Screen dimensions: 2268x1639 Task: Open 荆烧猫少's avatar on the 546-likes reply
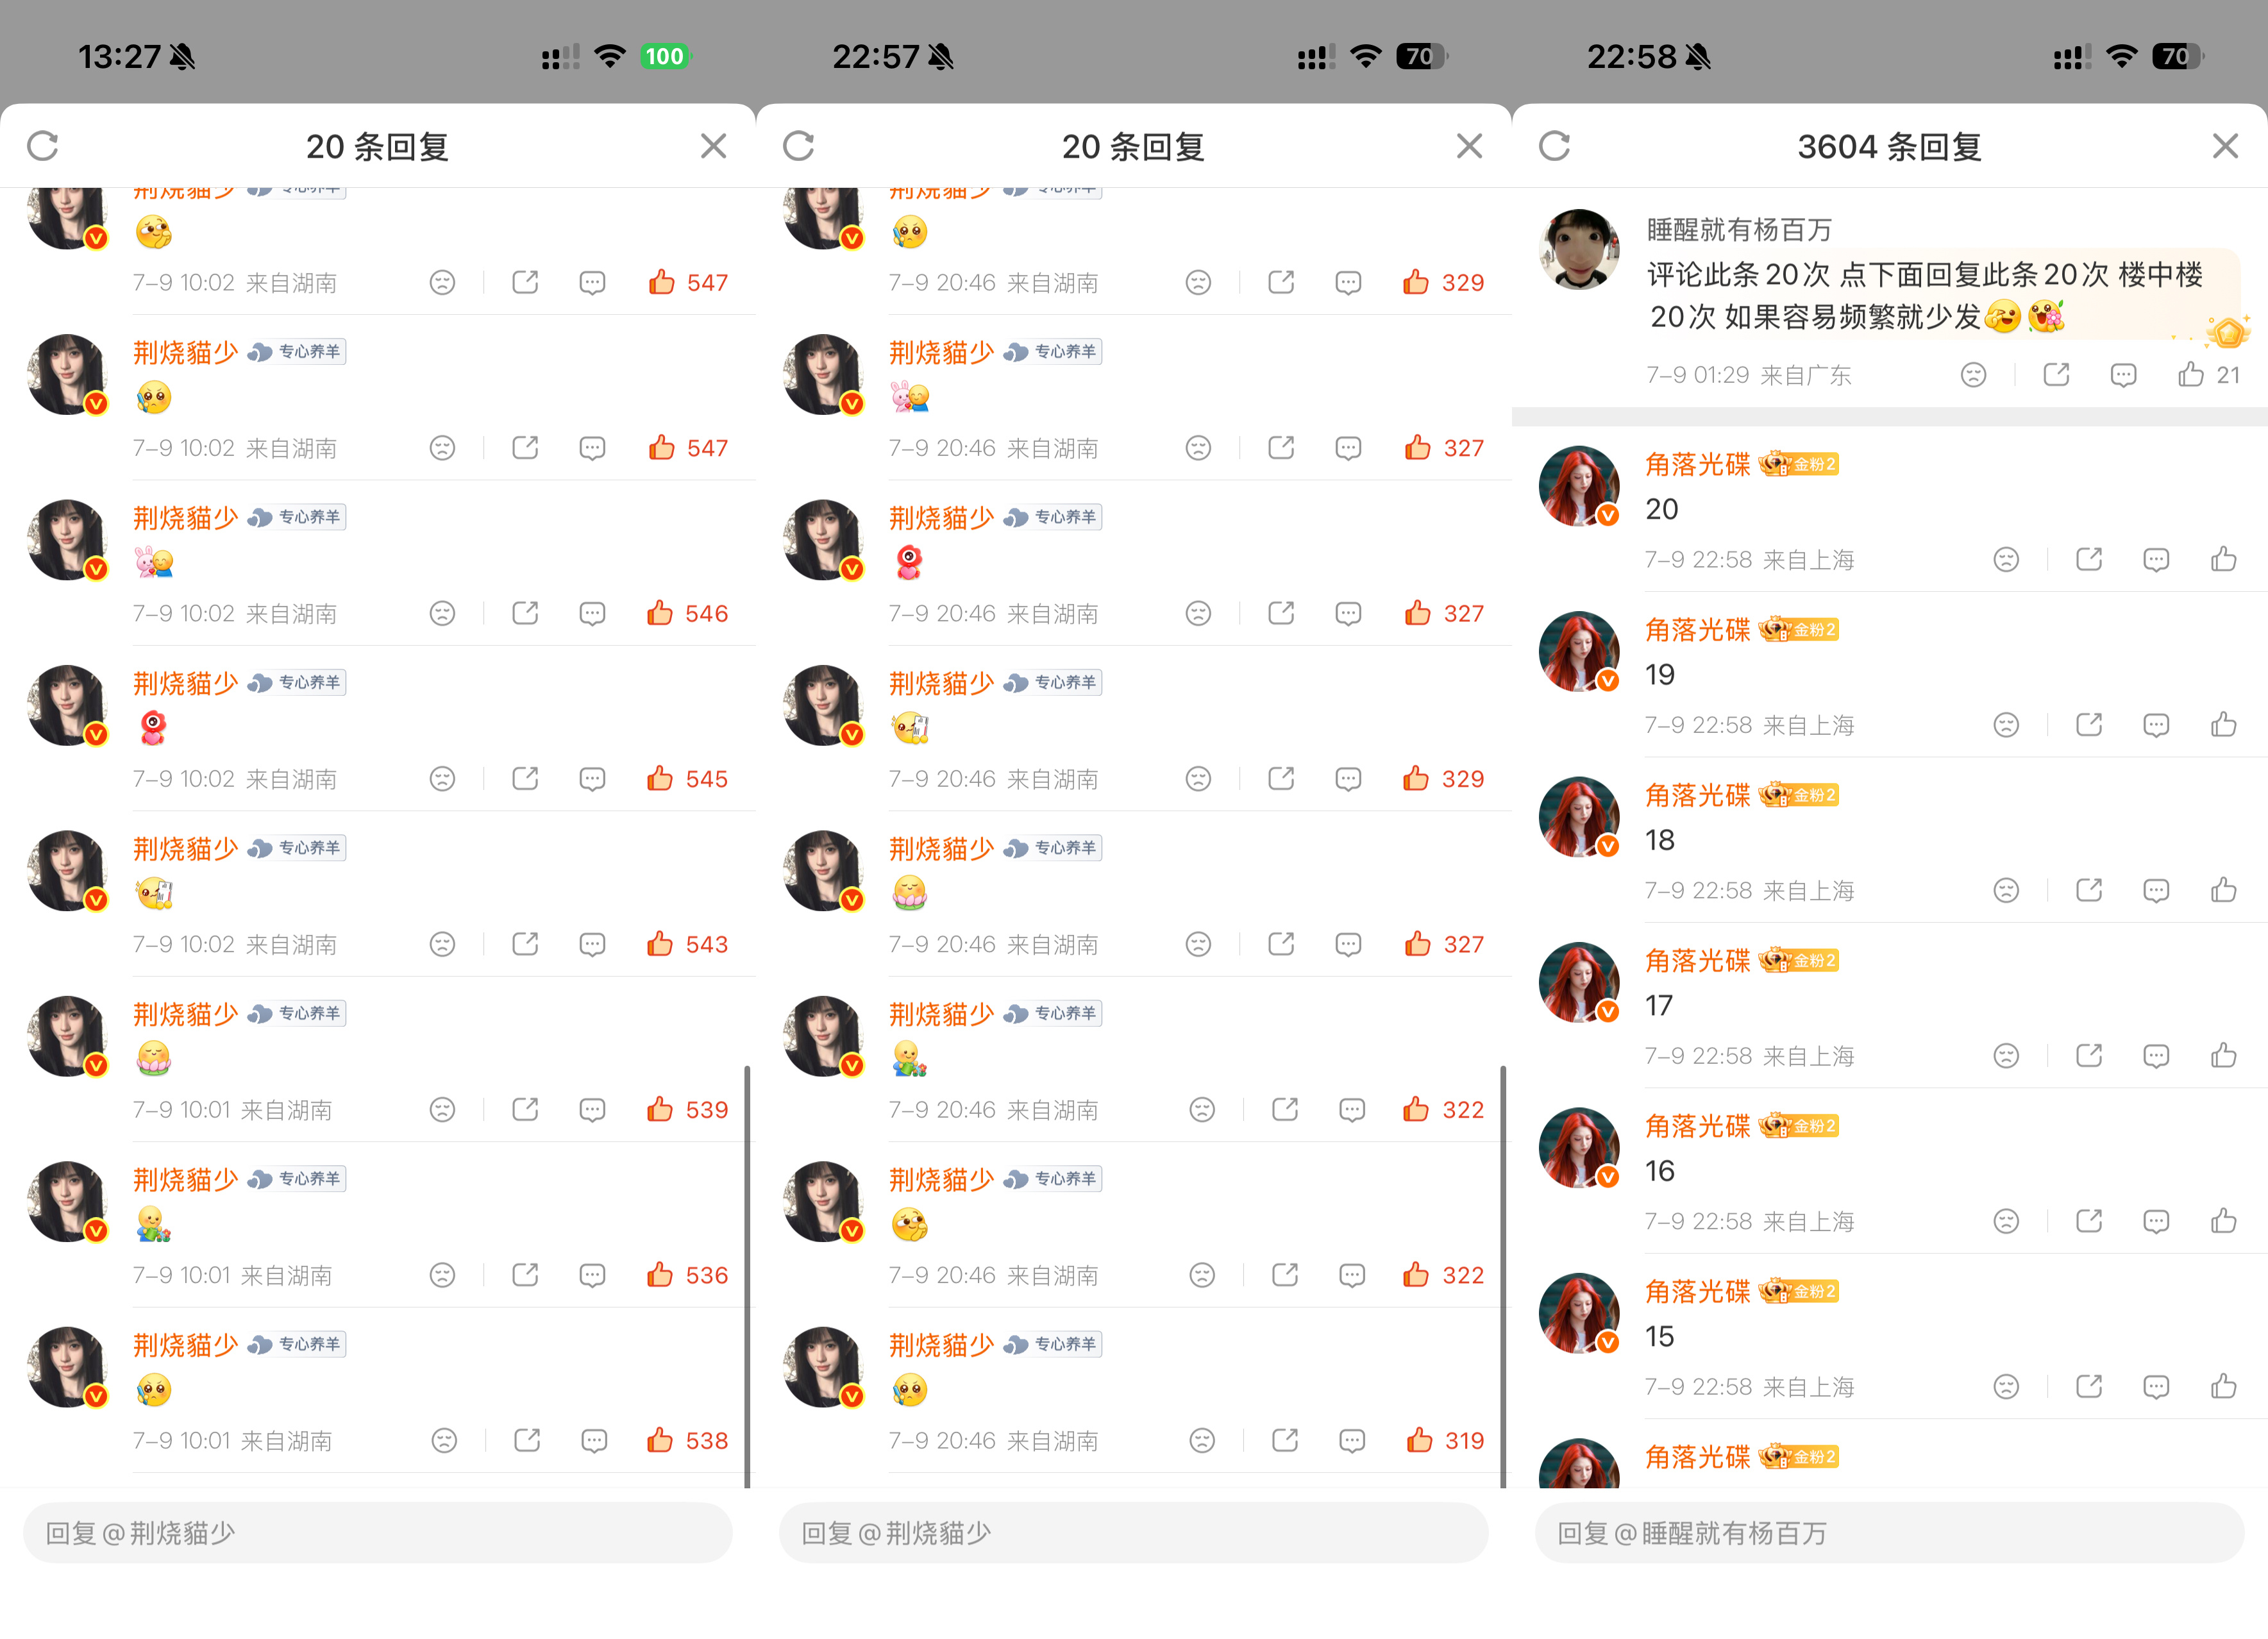click(x=67, y=540)
